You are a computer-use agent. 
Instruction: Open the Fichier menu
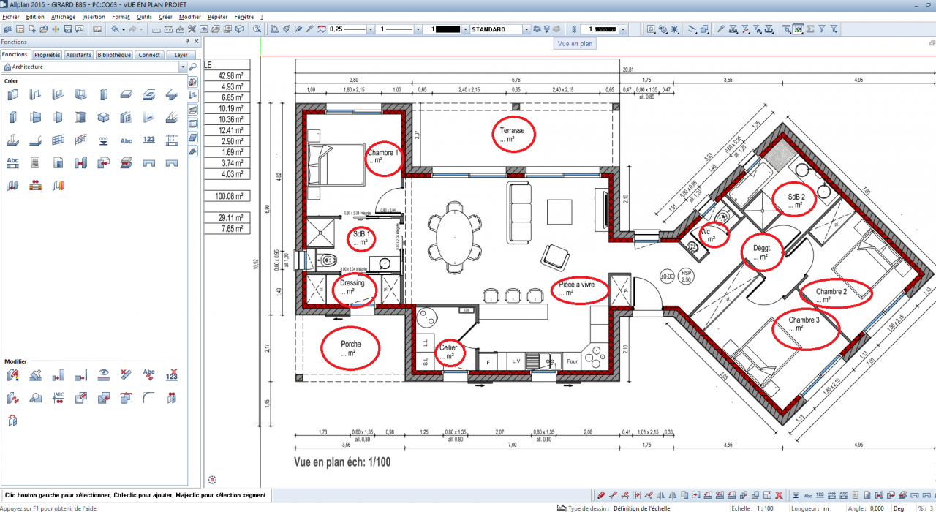click(x=11, y=16)
